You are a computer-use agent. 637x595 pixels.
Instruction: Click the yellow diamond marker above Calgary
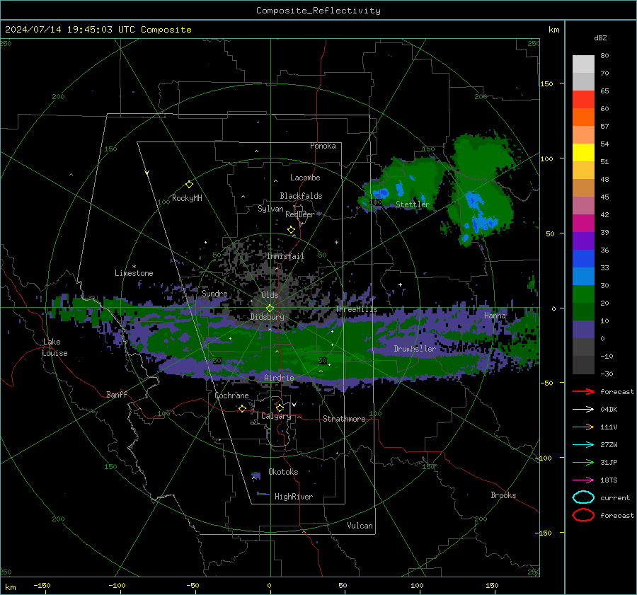pos(280,408)
